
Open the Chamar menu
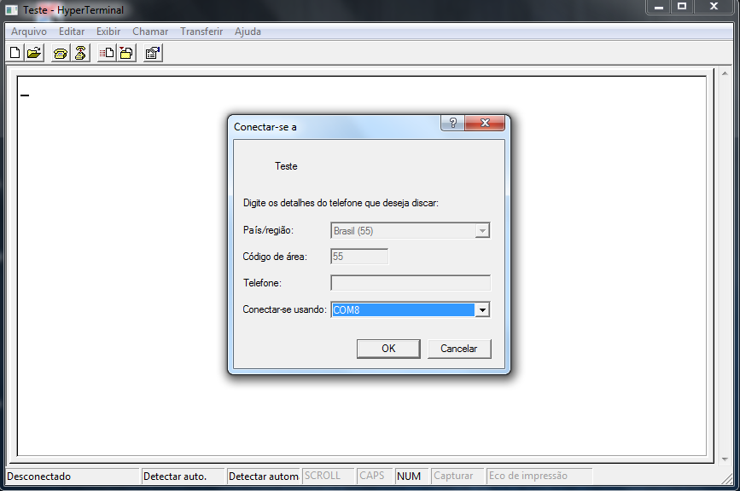(150, 32)
